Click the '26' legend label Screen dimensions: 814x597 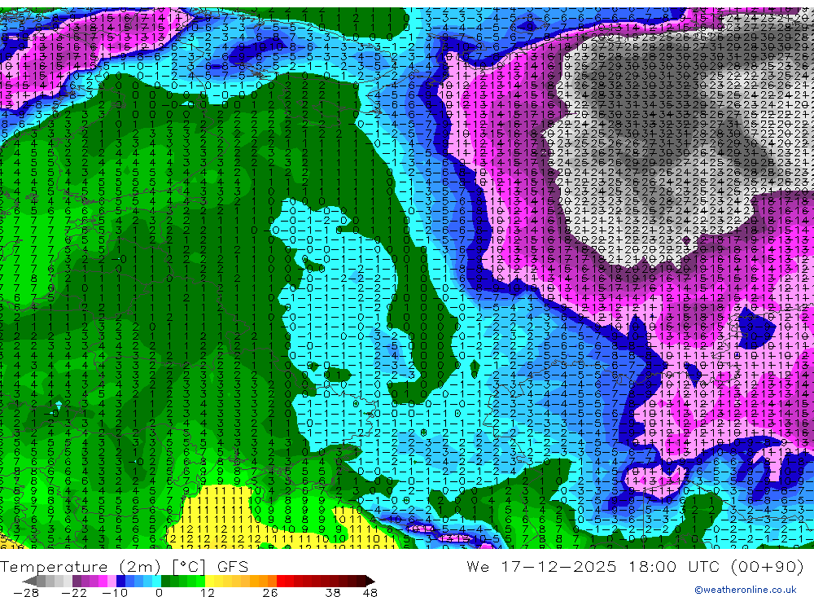tap(270, 593)
